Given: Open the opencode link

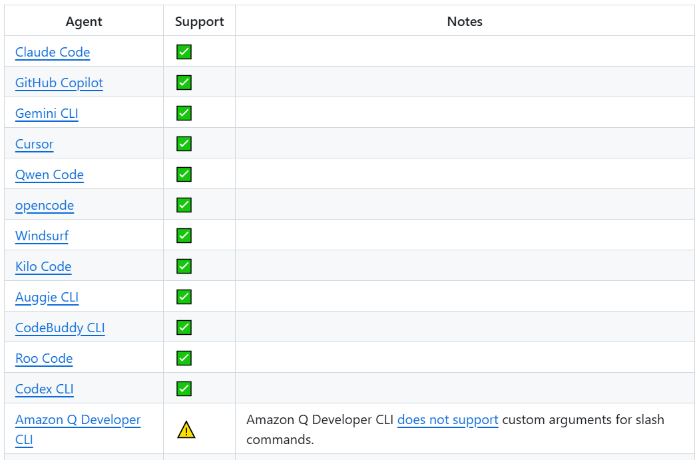Looking at the screenshot, I should point(44,205).
